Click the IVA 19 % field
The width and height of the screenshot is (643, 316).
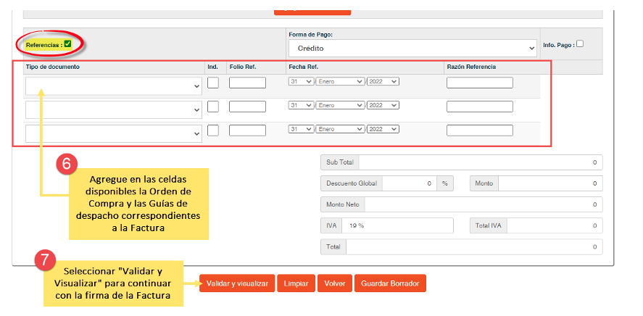click(397, 226)
